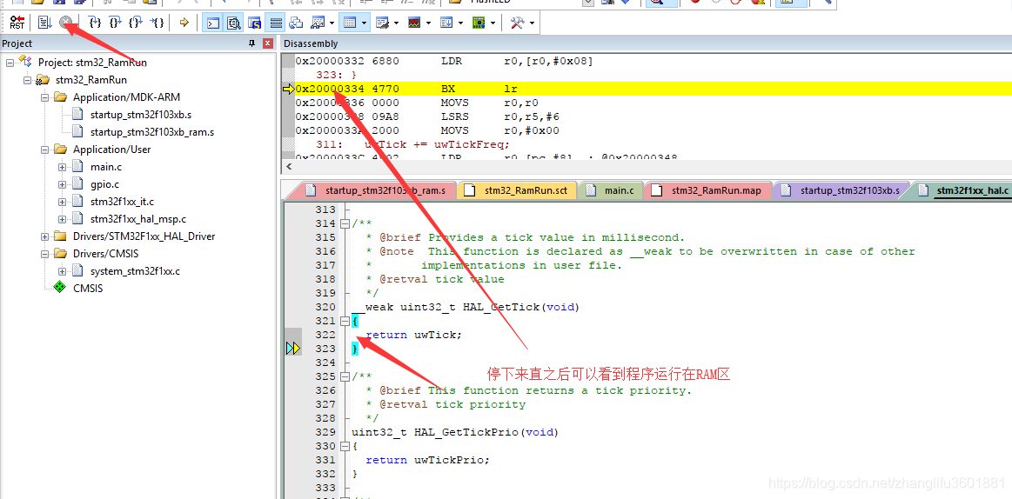This screenshot has width=1012, height=499.
Task: Expand the stm32f1xx_hal_msp.c file node
Action: (62, 219)
